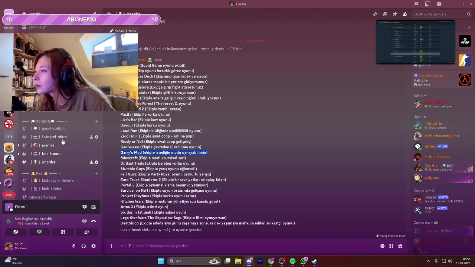Open Windows Start menu
Image resolution: width=475 pixels, height=267 pixels.
tap(161, 261)
